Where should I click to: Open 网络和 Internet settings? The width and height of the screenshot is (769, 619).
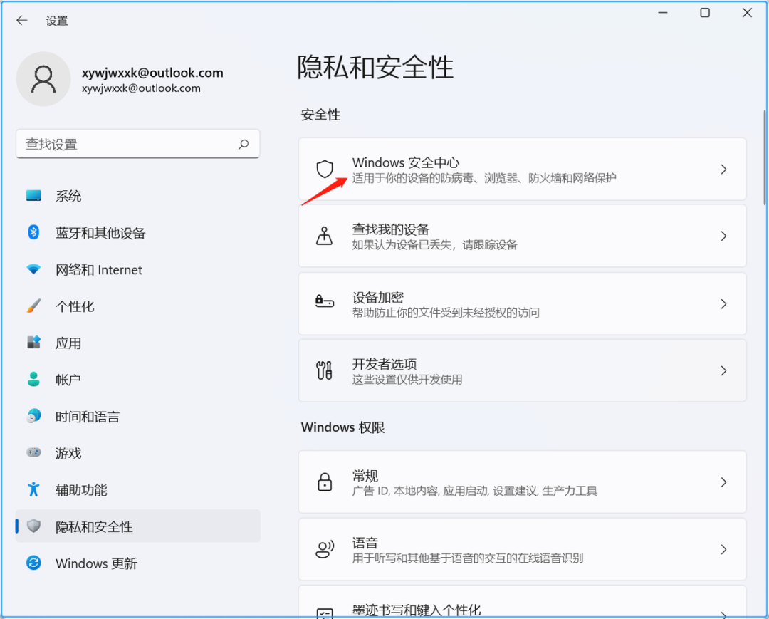pos(100,270)
